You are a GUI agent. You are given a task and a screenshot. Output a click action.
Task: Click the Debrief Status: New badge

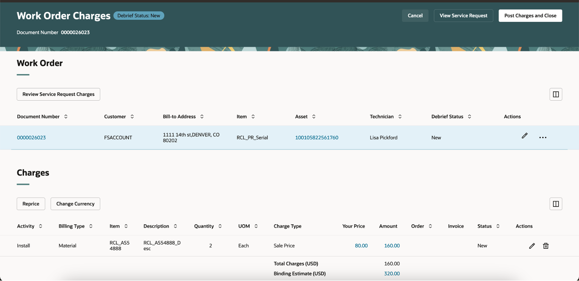tap(139, 16)
